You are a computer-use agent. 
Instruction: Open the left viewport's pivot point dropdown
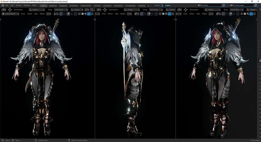[x=87, y=10]
